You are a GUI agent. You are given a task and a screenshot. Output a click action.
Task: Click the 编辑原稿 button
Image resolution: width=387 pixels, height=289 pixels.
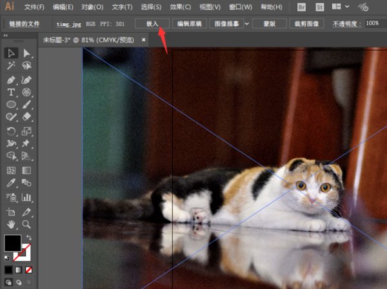click(189, 24)
